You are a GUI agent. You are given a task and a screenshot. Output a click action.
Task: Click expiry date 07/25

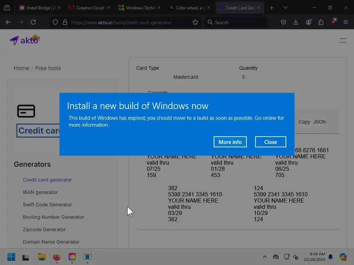[153, 169]
